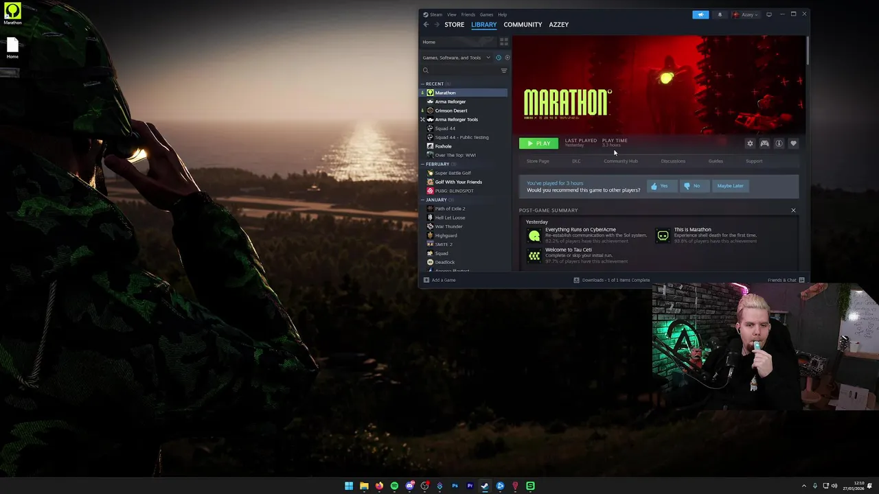Click the Steam content vertical scrollbar
This screenshot has width=879, height=494.
pos(808,50)
